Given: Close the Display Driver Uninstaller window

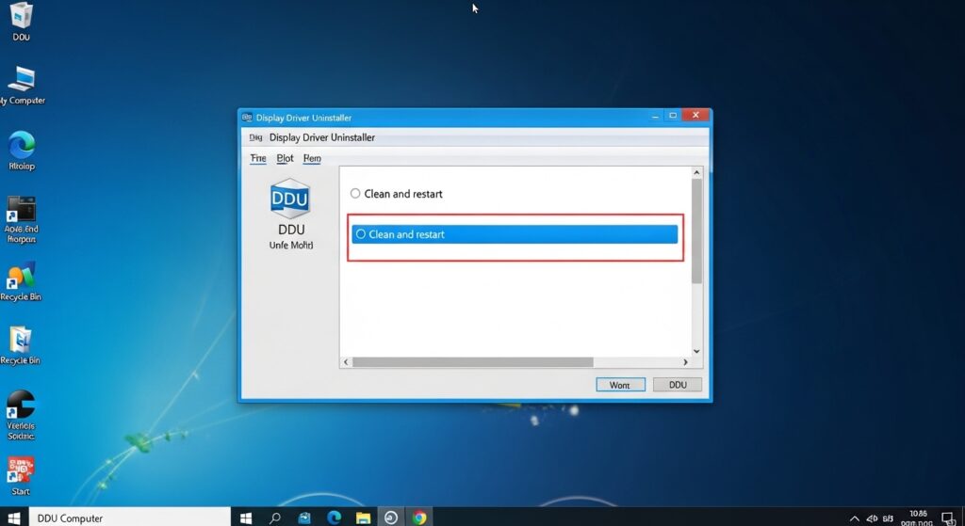Looking at the screenshot, I should (695, 116).
